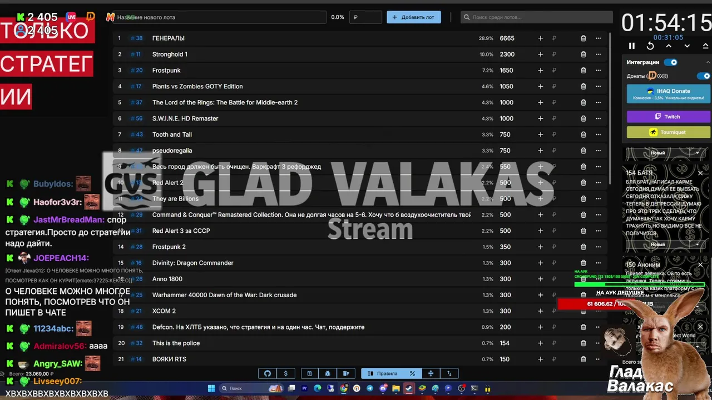The height and width of the screenshot is (400, 712).
Task: Click the clear list trash toolbar icon
Action: (346, 373)
